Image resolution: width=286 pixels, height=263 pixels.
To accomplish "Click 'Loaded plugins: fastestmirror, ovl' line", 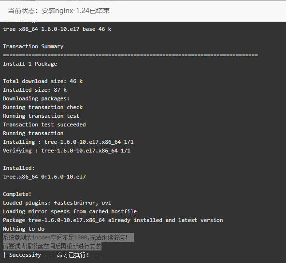I will click(x=57, y=203).
